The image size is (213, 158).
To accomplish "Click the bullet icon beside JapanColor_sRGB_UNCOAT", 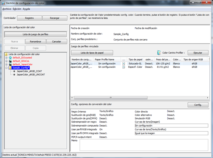I will [14, 74].
